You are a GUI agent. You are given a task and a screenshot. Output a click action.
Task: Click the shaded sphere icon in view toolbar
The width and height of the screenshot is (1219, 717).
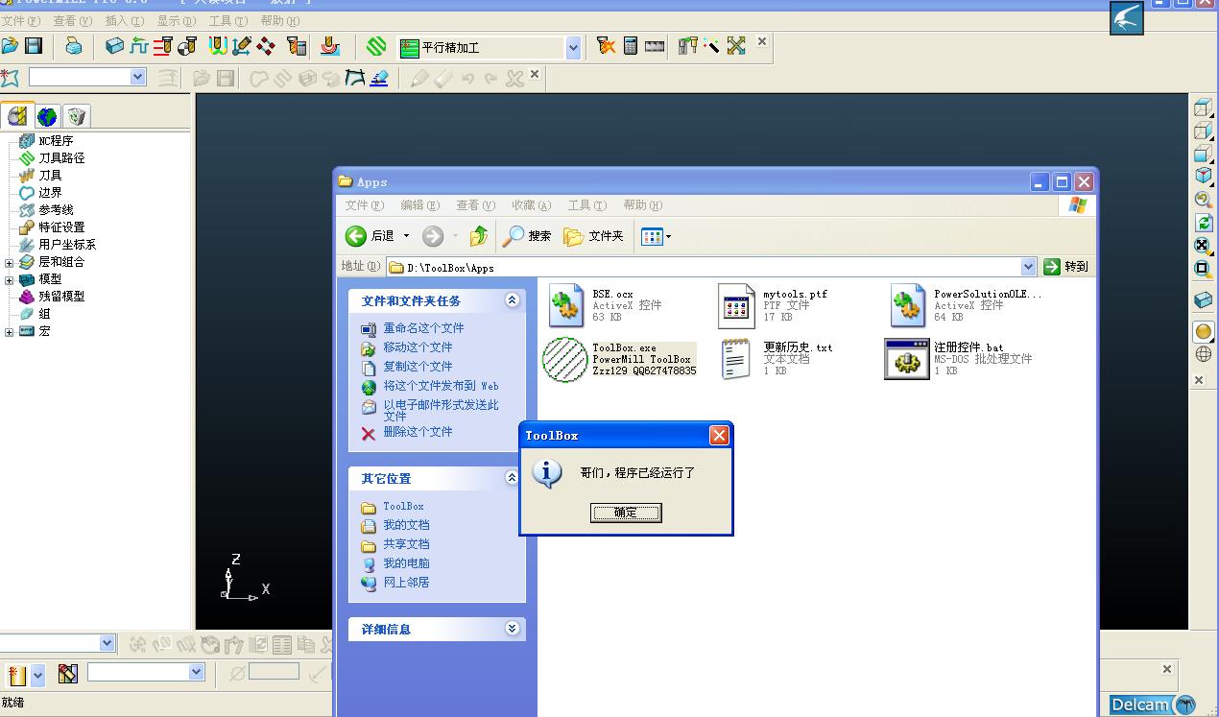(x=1203, y=332)
